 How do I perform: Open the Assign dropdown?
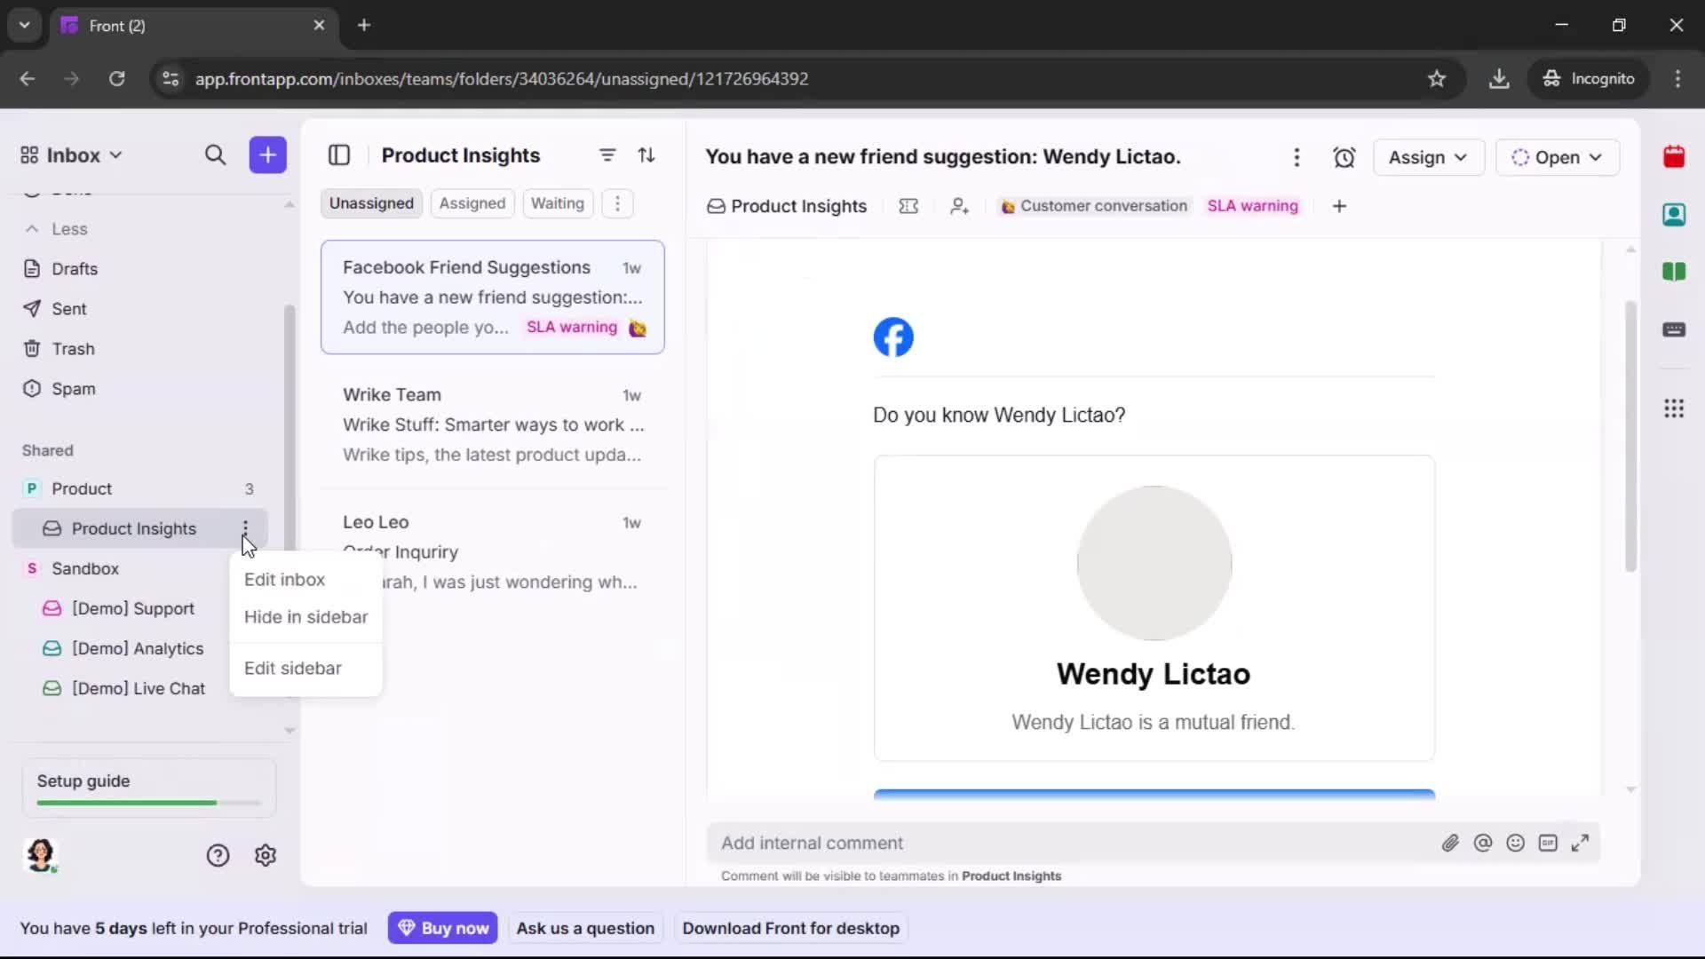[1429, 157]
